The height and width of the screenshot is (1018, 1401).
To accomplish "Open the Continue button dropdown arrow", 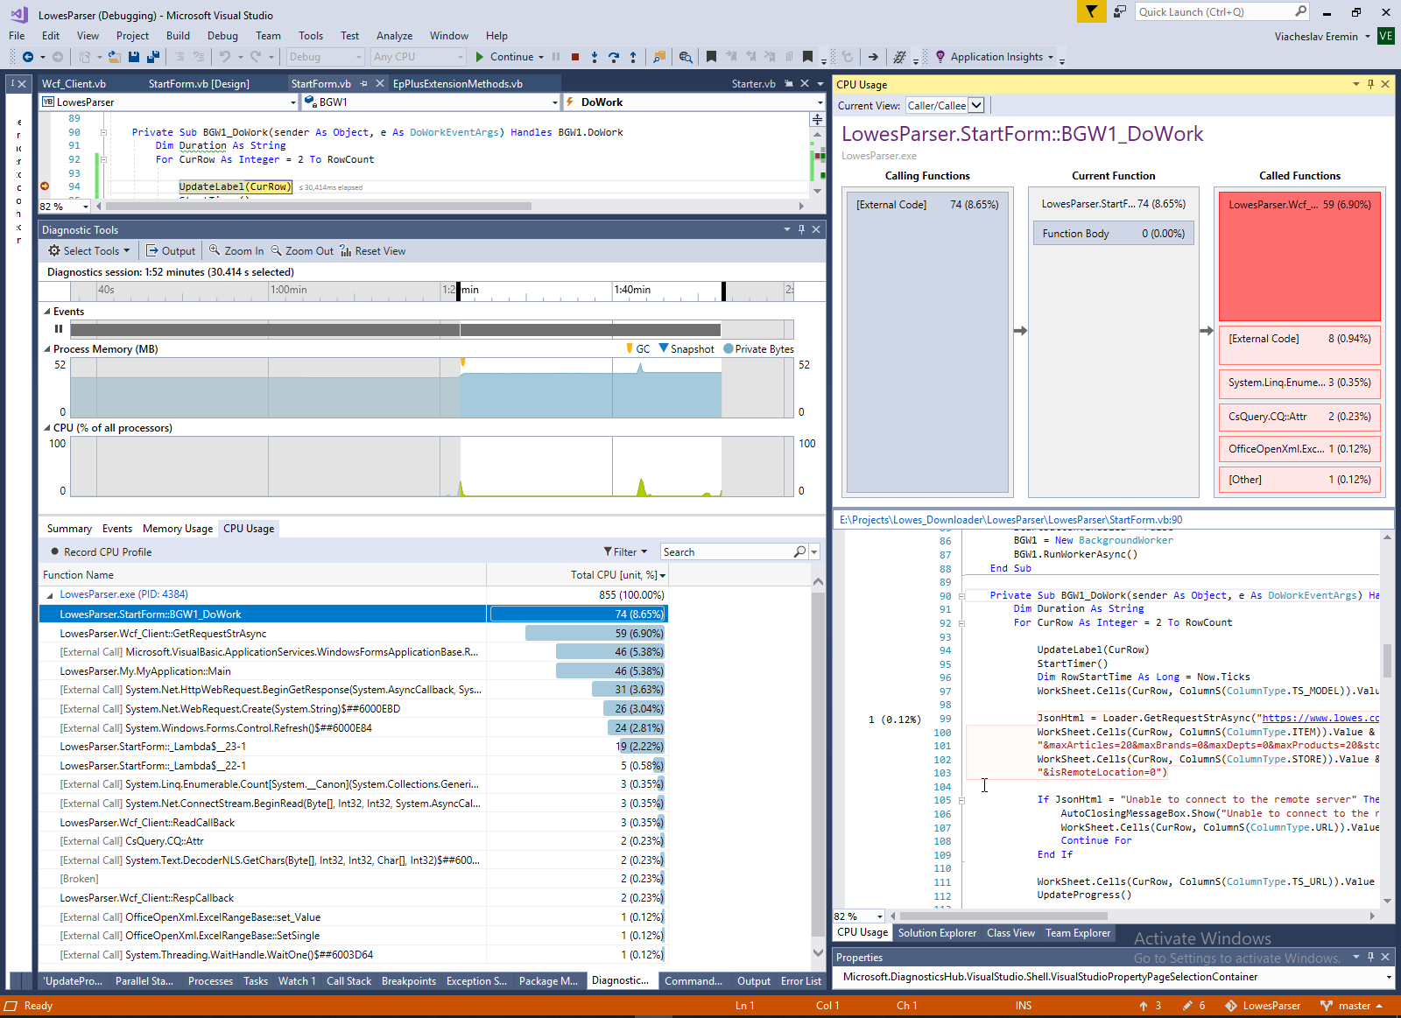I will coord(541,57).
